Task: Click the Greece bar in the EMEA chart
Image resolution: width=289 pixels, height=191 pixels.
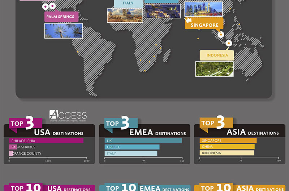Action: (132, 147)
